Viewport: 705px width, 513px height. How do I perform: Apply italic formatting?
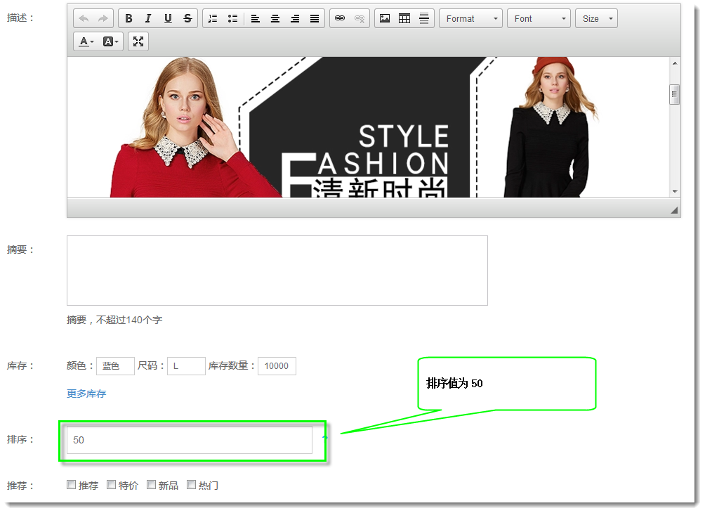148,18
